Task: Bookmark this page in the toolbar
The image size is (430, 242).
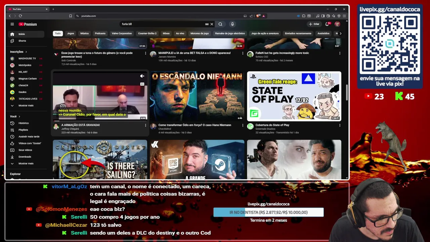Action: 71,16
